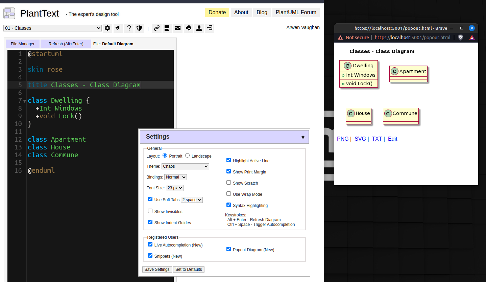Open the Theme dropdown set to Chaos
486x282 pixels.
(x=185, y=166)
